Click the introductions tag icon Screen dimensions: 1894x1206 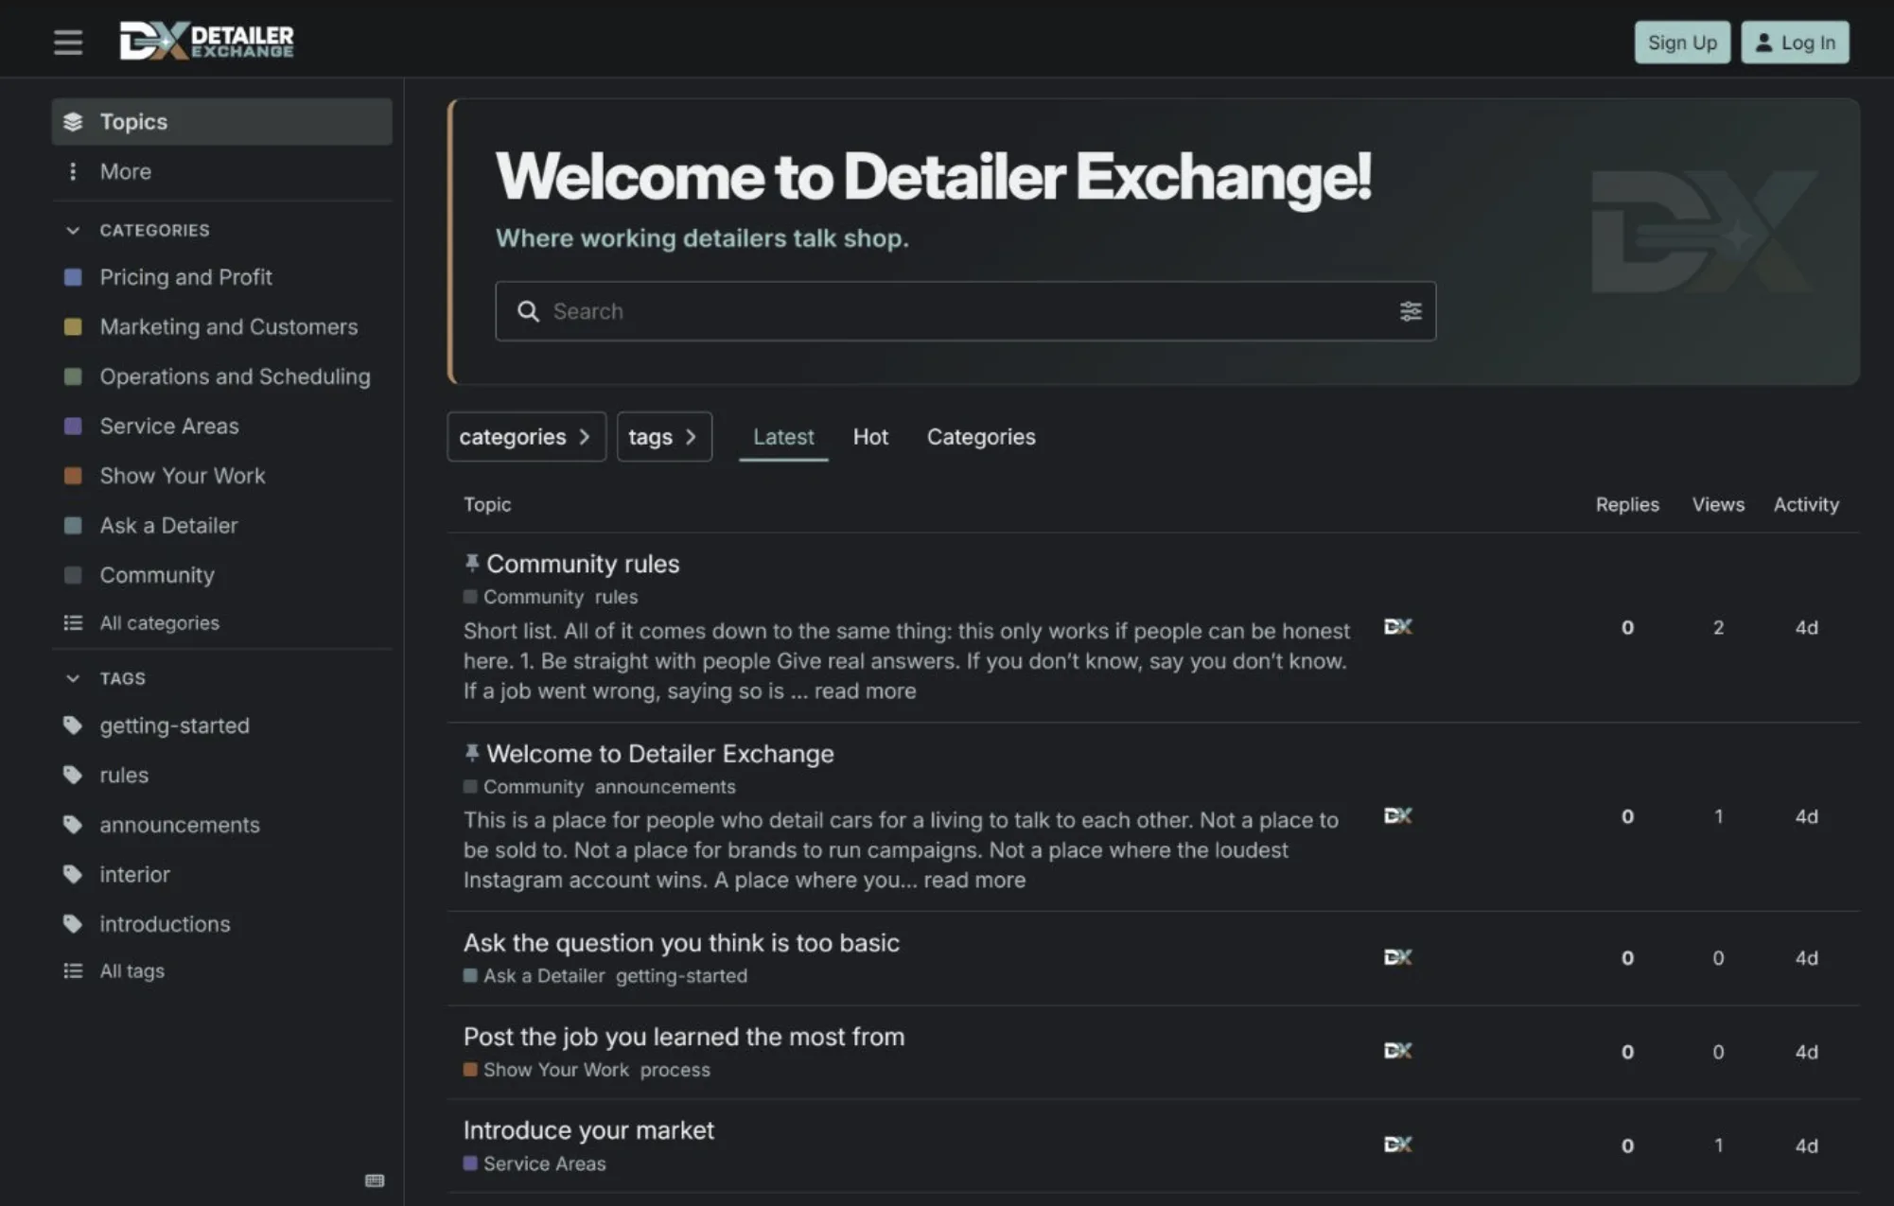pos(73,923)
